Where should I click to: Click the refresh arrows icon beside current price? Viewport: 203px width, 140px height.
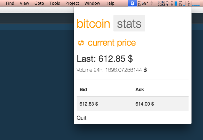click(81, 43)
